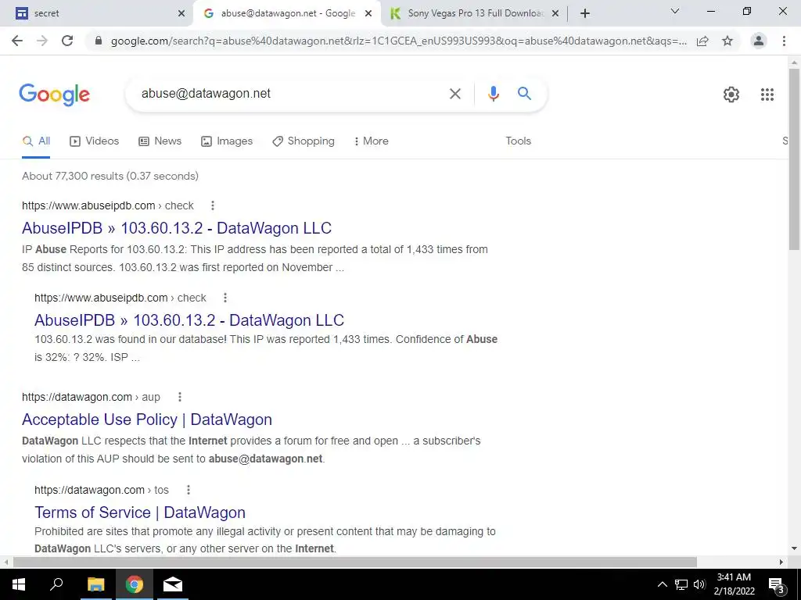Go to Google homepage via logo
Viewport: 801px width, 600px height.
54,95
